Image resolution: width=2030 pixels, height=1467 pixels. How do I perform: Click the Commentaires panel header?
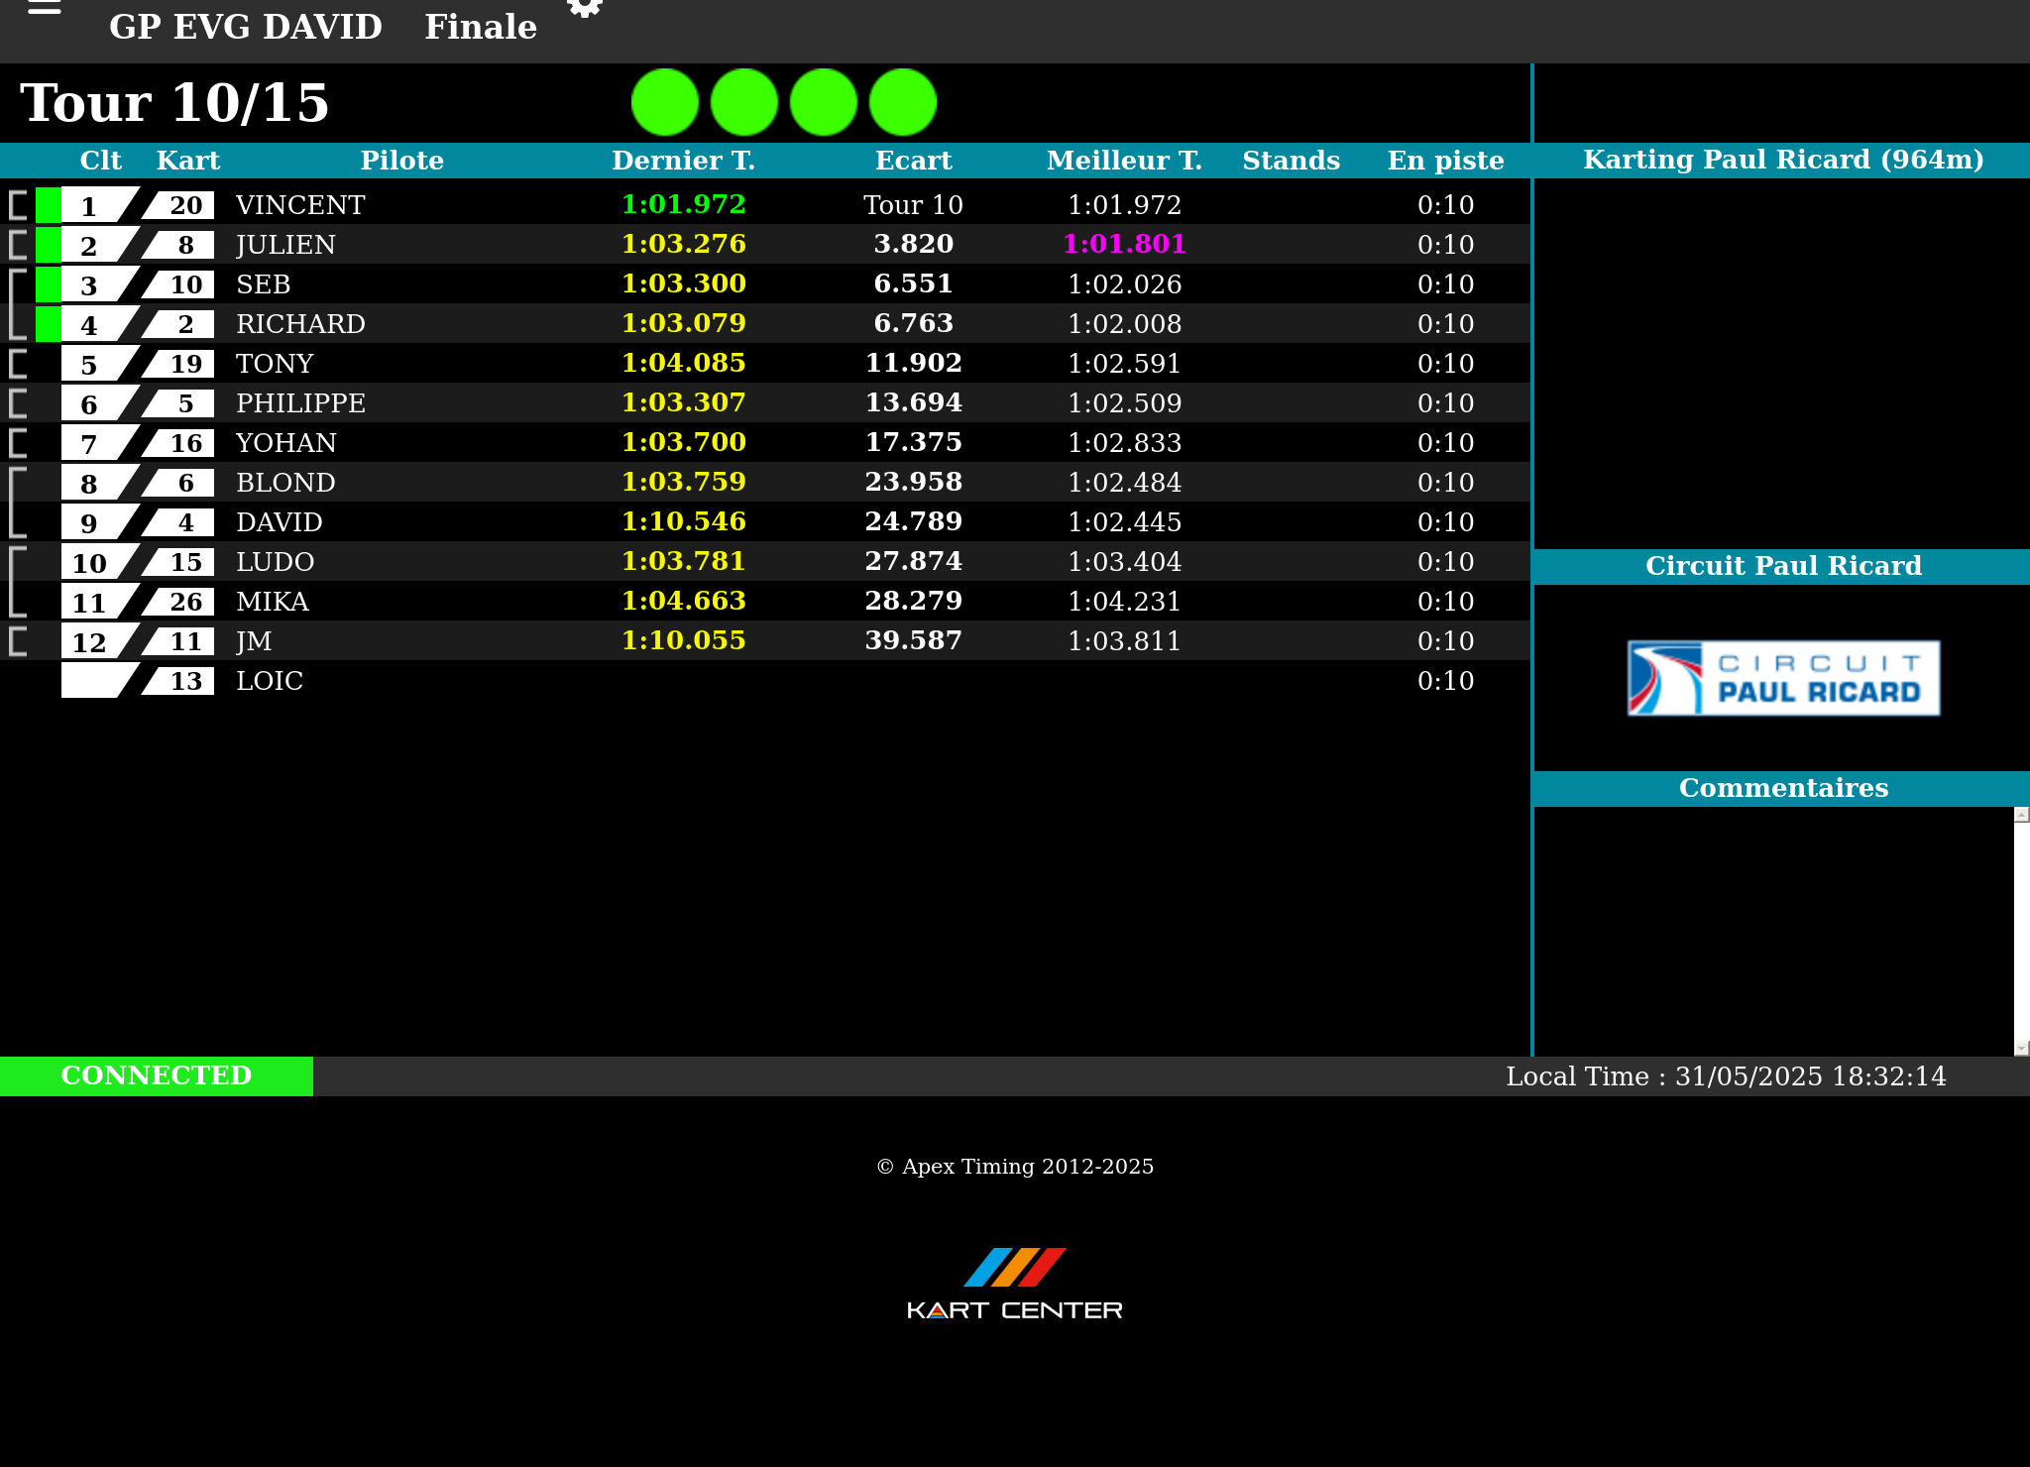(1782, 788)
